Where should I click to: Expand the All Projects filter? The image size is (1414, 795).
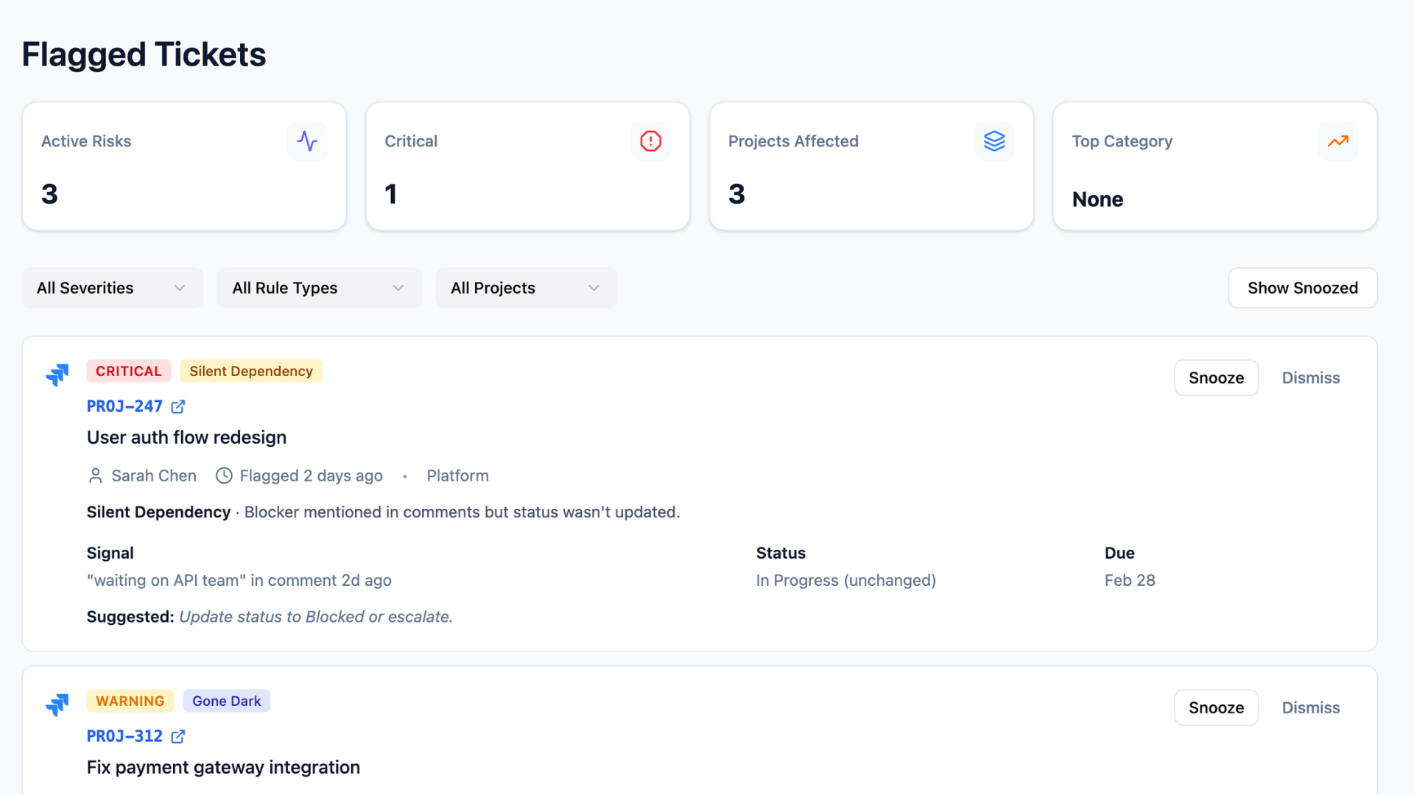526,288
